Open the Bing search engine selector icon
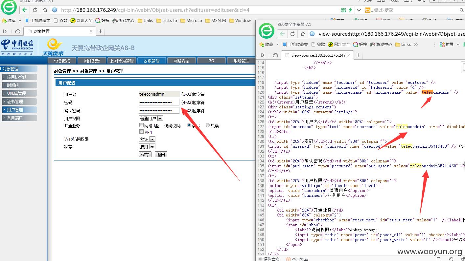This screenshot has height=261, width=465. point(368,10)
